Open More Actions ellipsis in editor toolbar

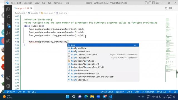[x=175, y=8]
